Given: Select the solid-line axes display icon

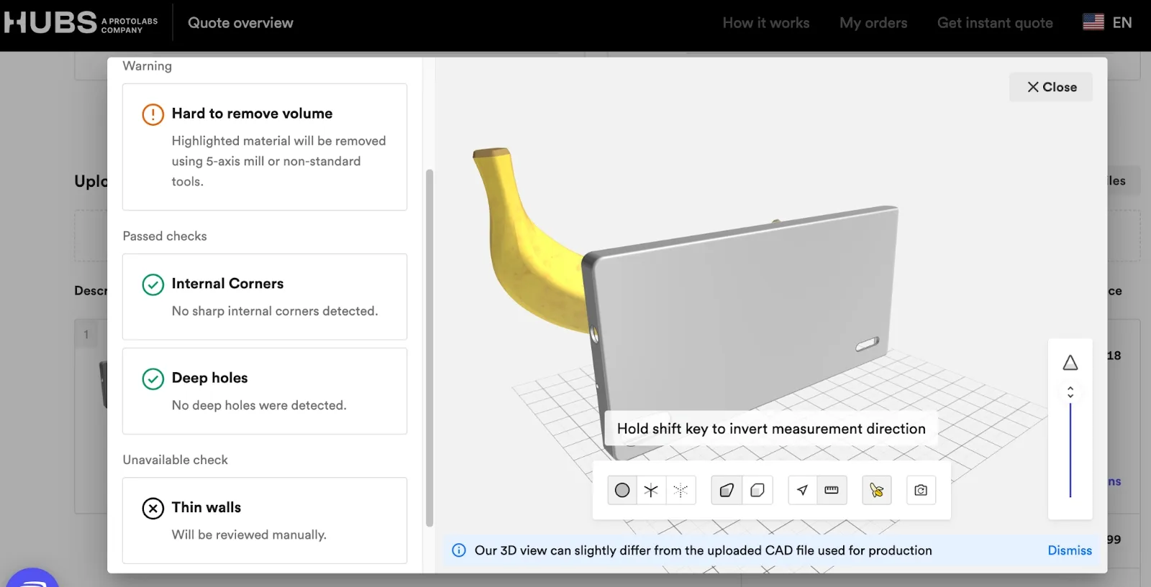Looking at the screenshot, I should 651,490.
